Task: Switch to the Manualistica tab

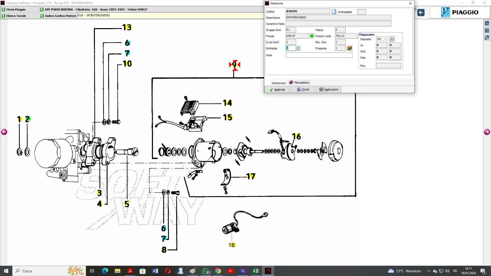Action: click(300, 82)
